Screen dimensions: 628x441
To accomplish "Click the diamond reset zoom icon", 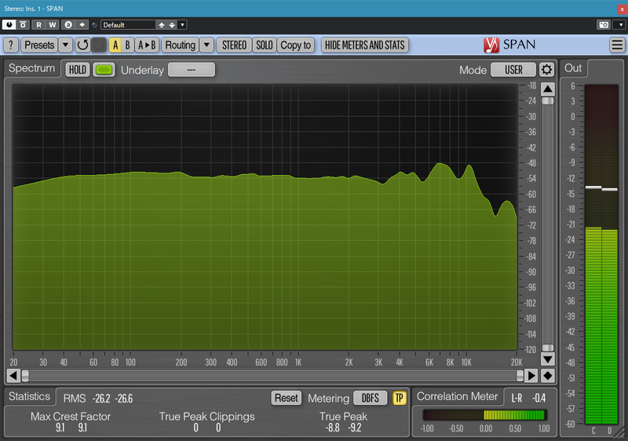I will coord(548,375).
